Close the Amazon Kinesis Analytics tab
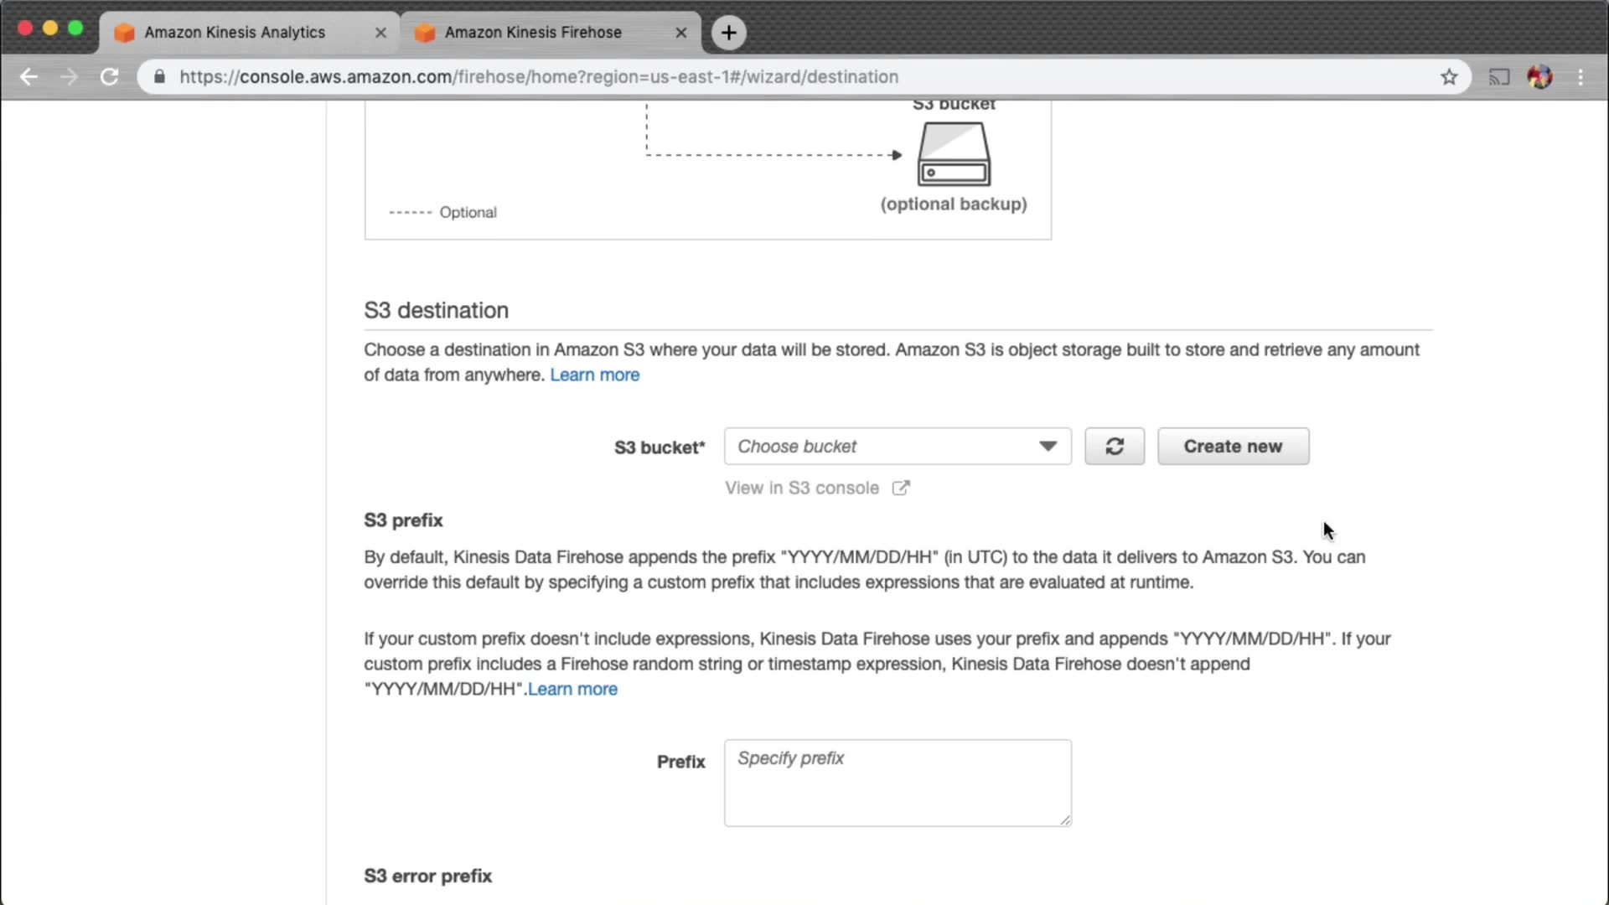 click(380, 33)
